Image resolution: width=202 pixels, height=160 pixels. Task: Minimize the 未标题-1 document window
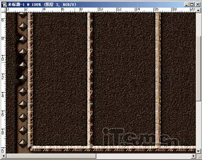(187, 5)
